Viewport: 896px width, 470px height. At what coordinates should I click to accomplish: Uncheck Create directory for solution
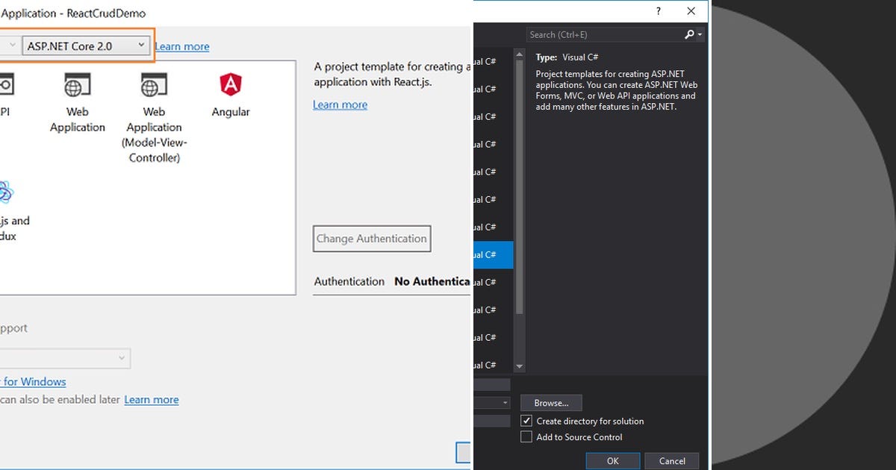pyautogui.click(x=526, y=420)
